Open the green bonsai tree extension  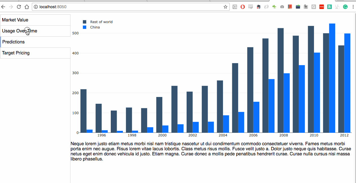274,7
